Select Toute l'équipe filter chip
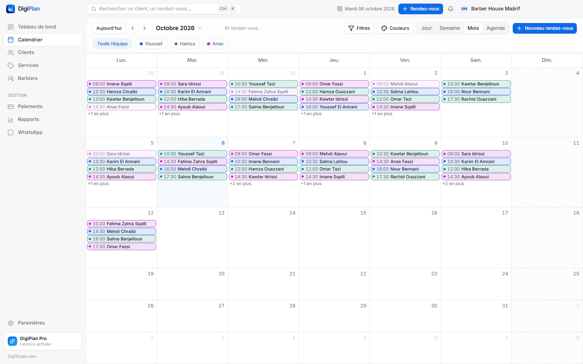Viewport: 583px width, 364px height. click(112, 44)
